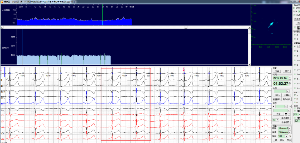The height and width of the screenshot is (143, 300).
Task: Click the scroll-up arrow beside the interval chart
Action: coord(249,30)
